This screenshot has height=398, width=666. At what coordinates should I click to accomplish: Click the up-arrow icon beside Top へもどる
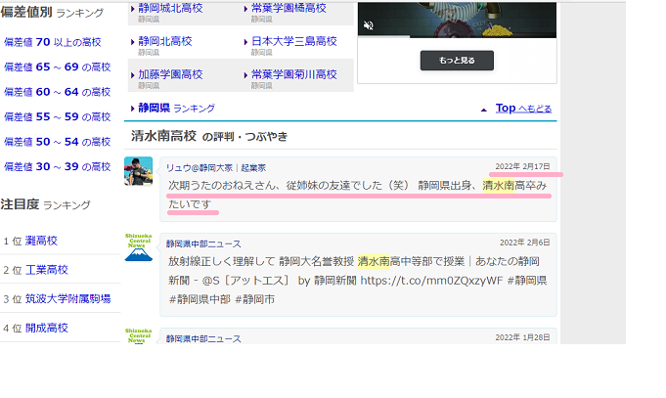483,109
